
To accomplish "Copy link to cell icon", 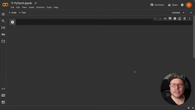I will pos(165,19).
